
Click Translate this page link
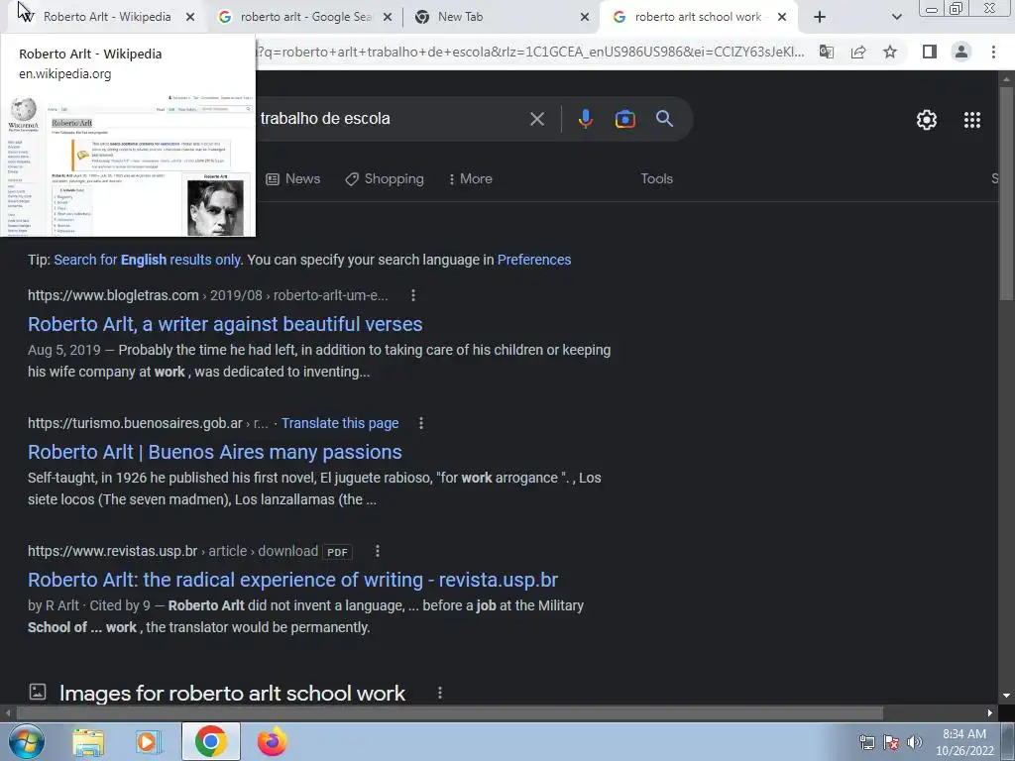pyautogui.click(x=340, y=423)
